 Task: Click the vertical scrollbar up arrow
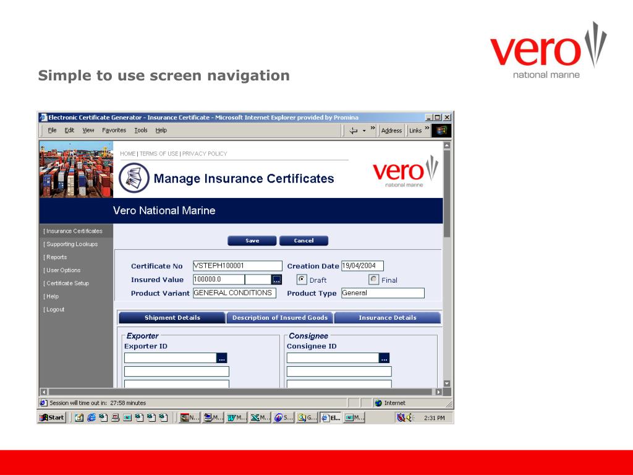pyautogui.click(x=447, y=145)
